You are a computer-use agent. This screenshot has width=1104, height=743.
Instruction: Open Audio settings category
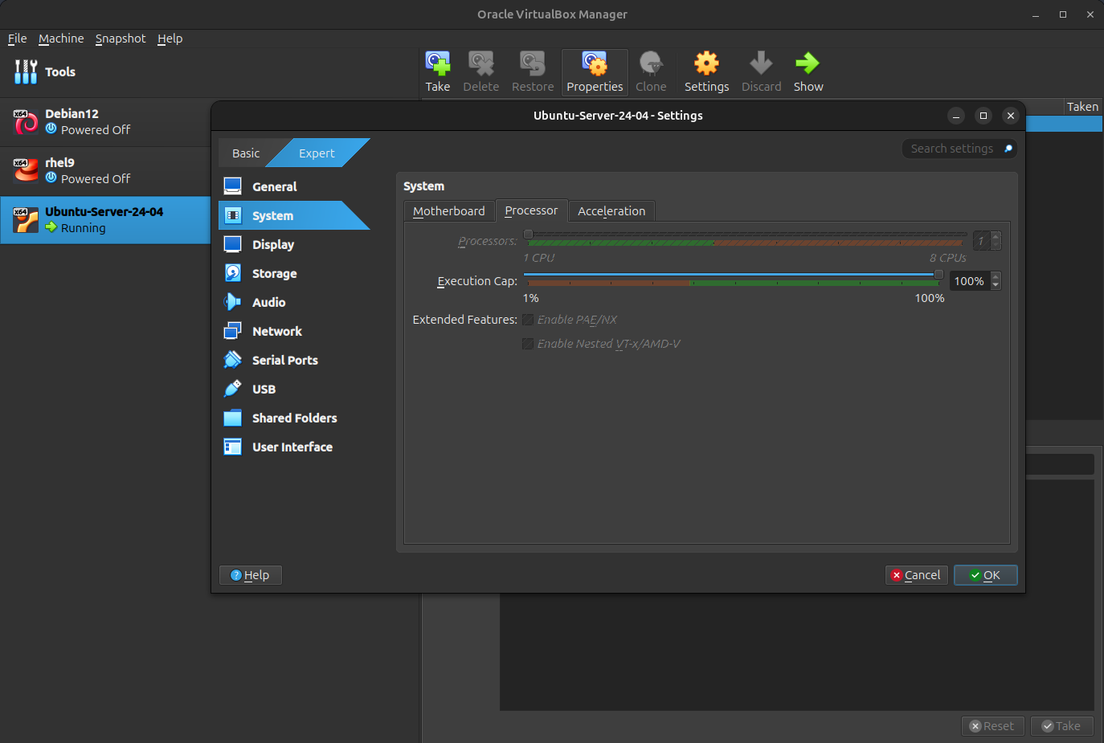pyautogui.click(x=294, y=302)
